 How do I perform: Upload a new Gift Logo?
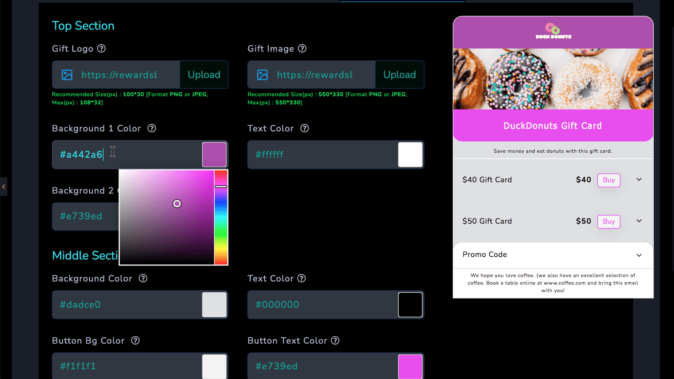tap(204, 75)
